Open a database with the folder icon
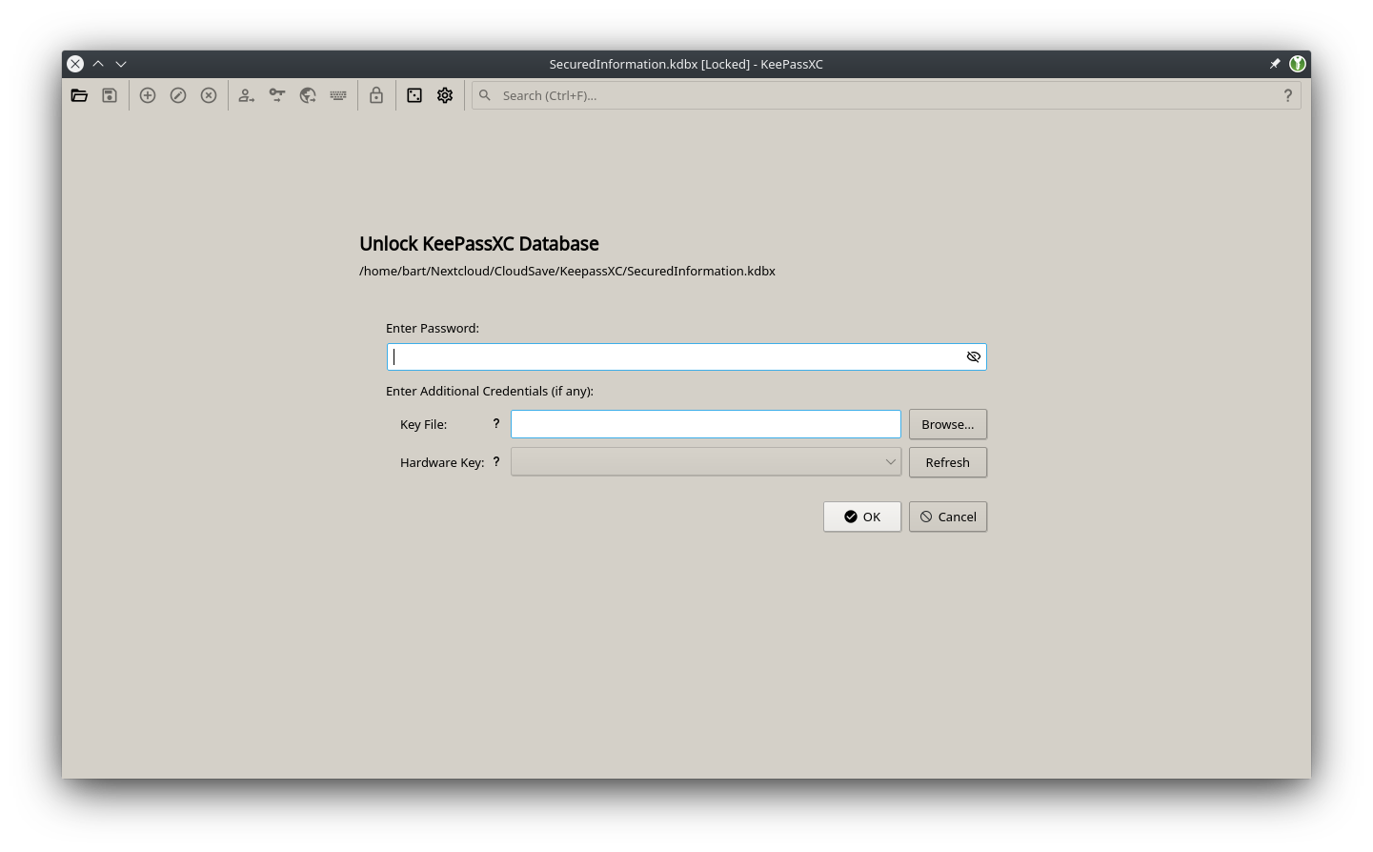The height and width of the screenshot is (852, 1373). tap(80, 95)
